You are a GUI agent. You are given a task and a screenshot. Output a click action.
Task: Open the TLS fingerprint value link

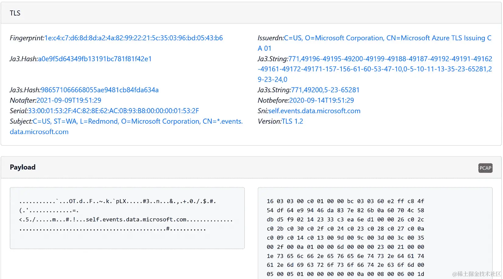tap(134, 38)
